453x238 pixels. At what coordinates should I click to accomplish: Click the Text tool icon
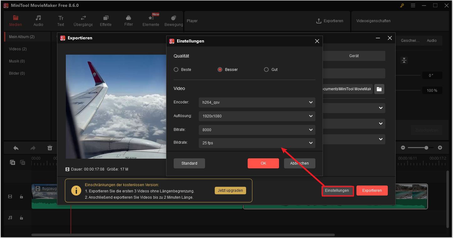(x=61, y=20)
